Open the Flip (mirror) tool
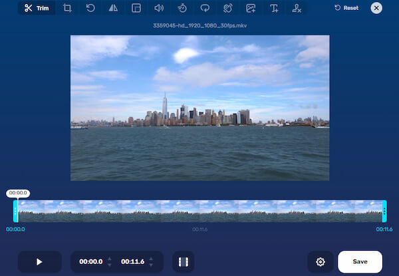 coord(113,9)
